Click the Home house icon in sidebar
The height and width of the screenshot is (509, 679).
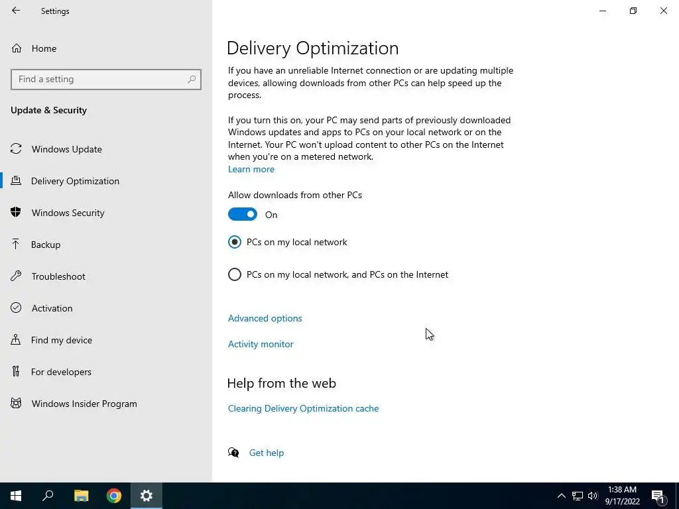(17, 48)
